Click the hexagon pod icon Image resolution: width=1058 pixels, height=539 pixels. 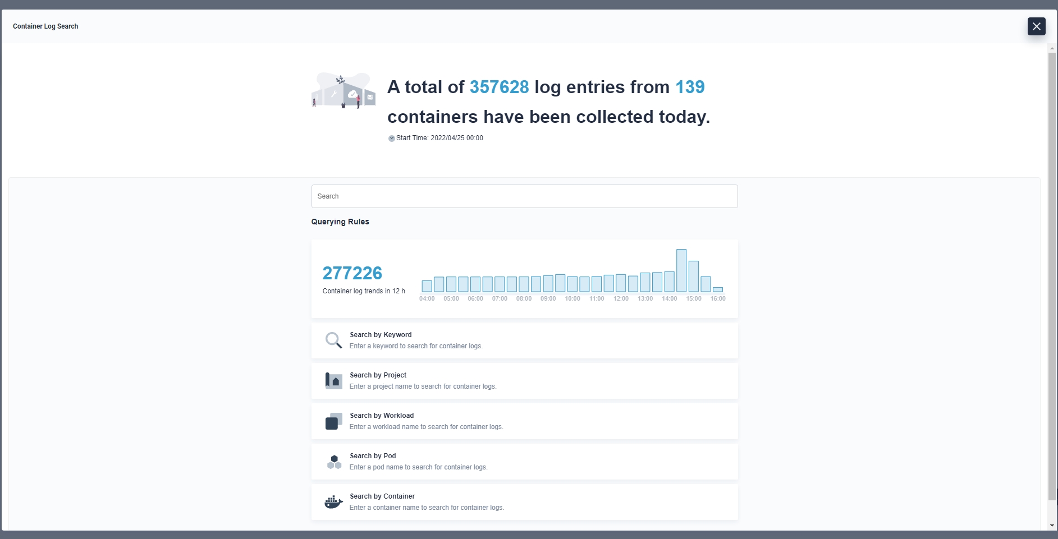click(x=334, y=462)
